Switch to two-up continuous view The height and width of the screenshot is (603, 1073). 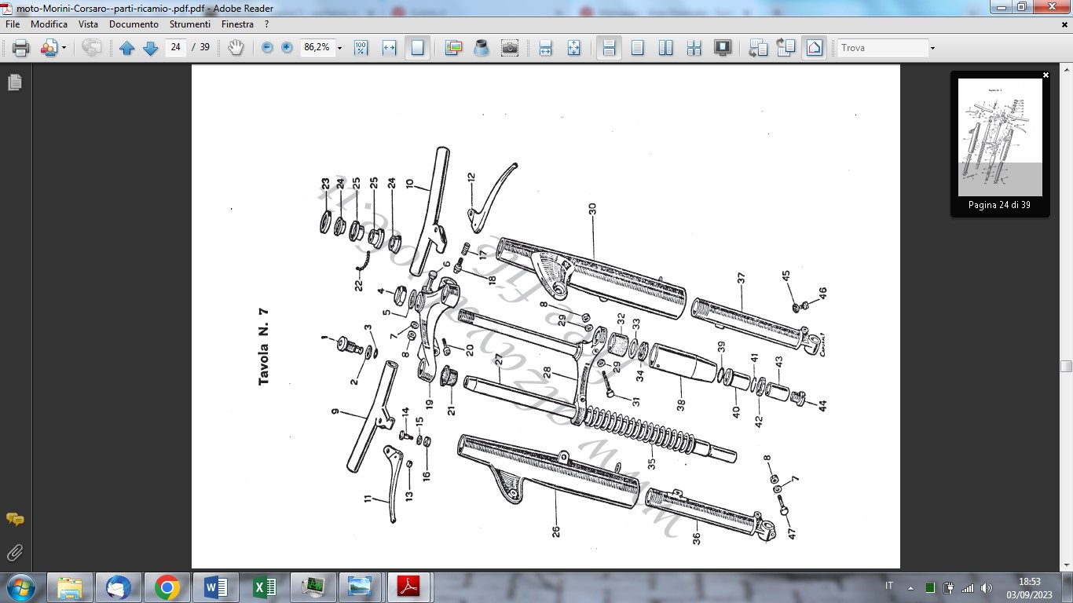click(x=694, y=48)
